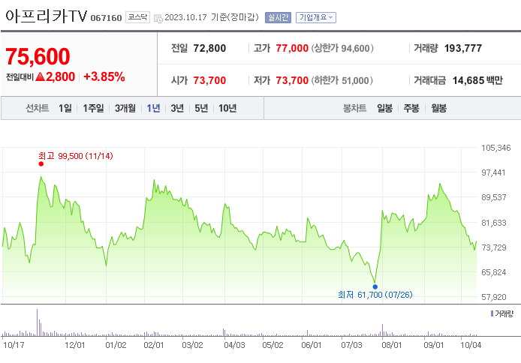Select the 1일 line chart tab

click(65, 108)
